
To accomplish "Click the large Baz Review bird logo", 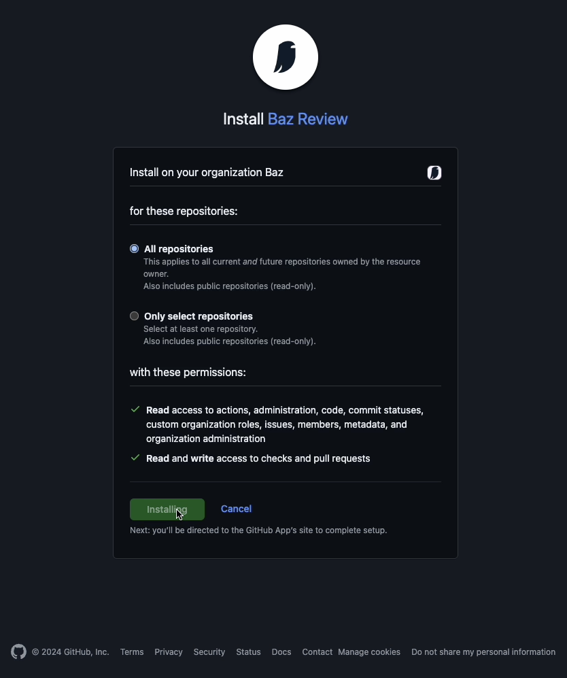I will [x=286, y=57].
